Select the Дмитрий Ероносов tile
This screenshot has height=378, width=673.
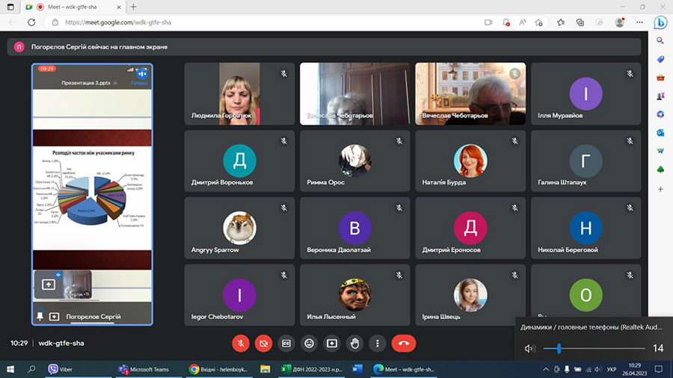tap(470, 228)
